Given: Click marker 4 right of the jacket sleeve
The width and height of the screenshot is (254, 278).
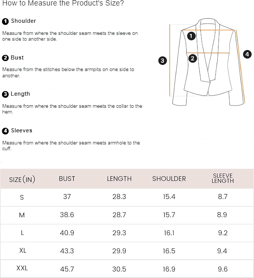Looking at the screenshot, I should point(247,54).
